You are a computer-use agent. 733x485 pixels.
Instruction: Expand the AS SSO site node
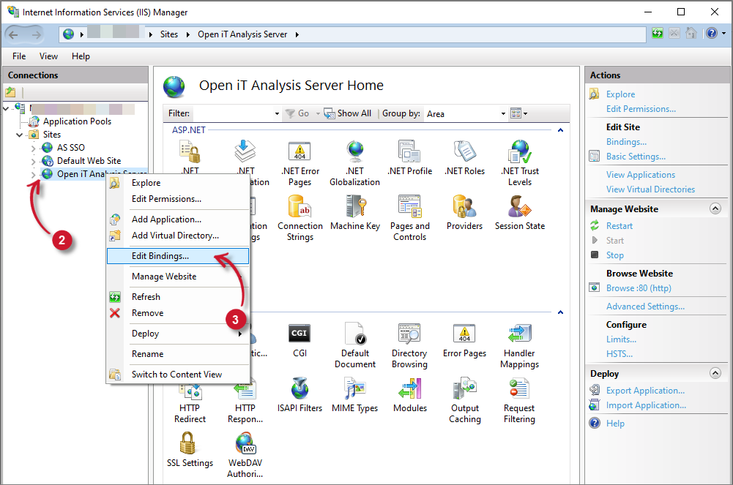click(33, 148)
